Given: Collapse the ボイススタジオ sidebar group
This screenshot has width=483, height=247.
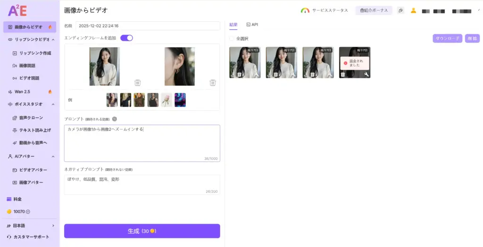Looking at the screenshot, I should point(53,104).
